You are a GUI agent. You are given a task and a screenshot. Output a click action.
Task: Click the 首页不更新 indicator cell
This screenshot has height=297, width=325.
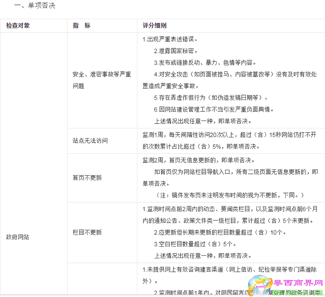click(87, 178)
